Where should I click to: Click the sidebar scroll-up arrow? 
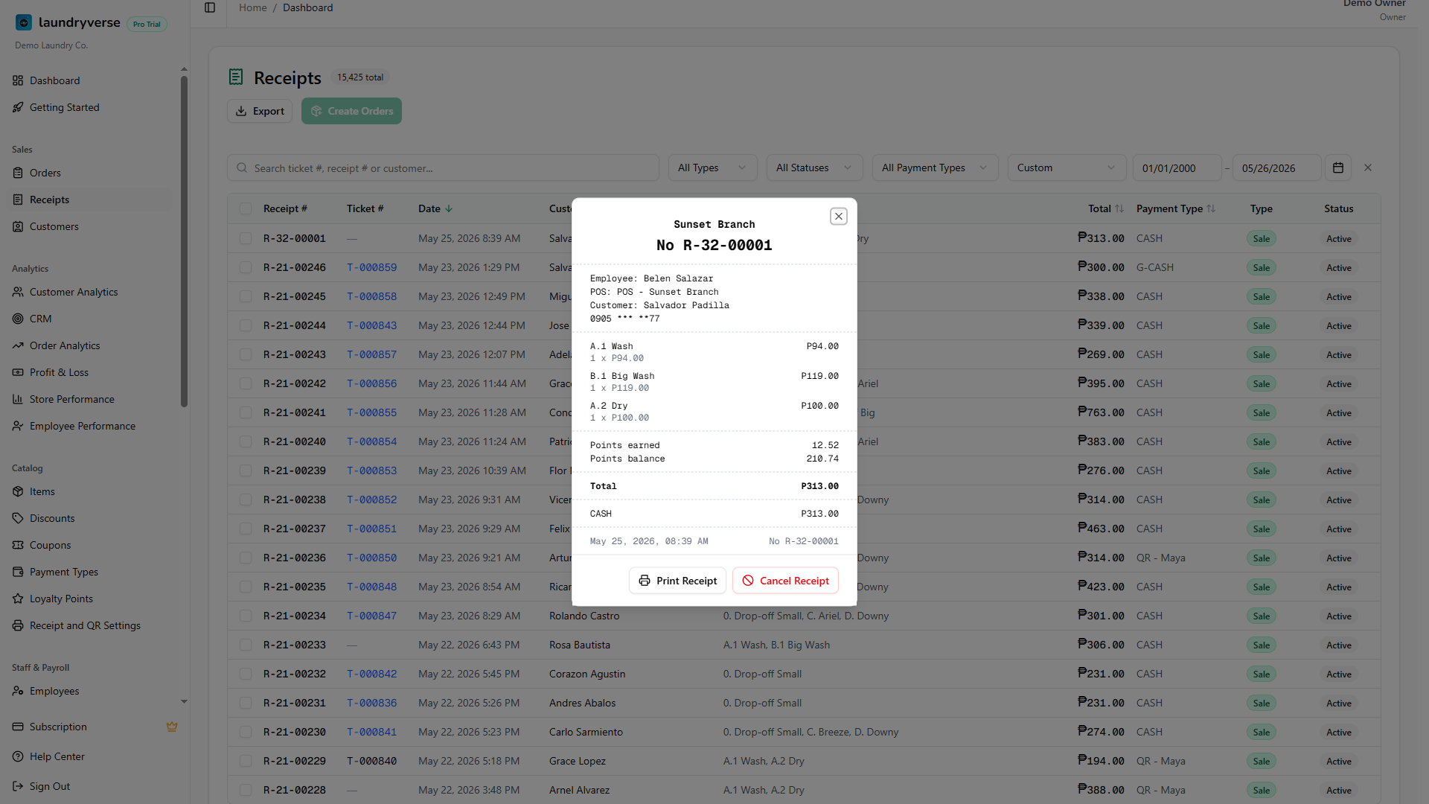(x=184, y=69)
